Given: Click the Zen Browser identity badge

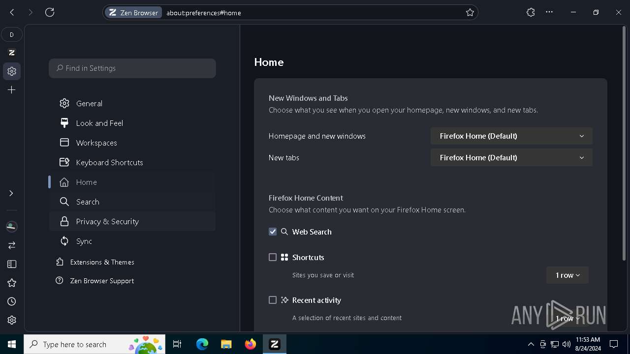Looking at the screenshot, I should 133,13.
